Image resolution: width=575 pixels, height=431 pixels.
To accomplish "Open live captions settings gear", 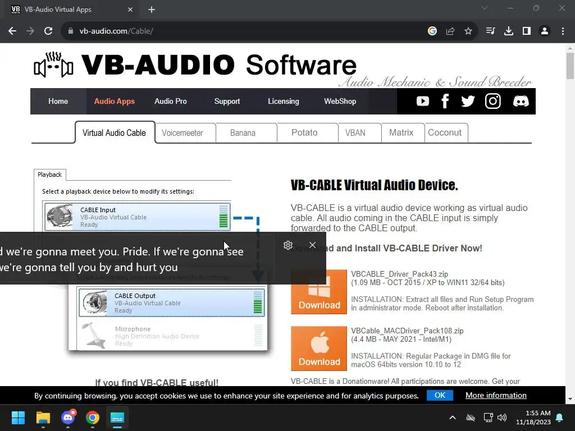I will pyautogui.click(x=288, y=245).
